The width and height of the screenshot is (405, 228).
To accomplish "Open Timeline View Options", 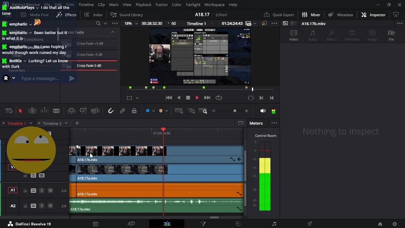I will point(9,111).
